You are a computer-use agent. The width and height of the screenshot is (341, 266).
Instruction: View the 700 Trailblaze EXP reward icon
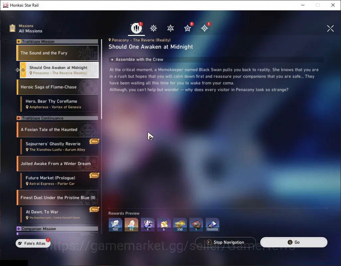(115, 225)
